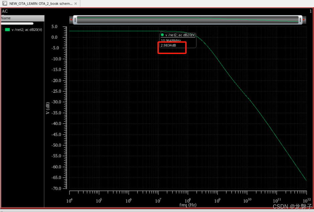Click the freq (Hz) x-axis label

tap(188, 205)
